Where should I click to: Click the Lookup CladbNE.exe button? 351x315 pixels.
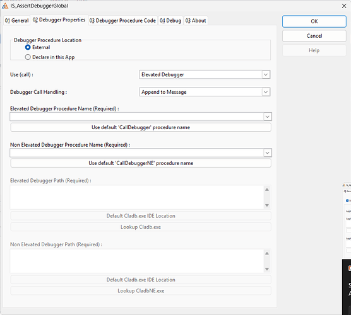click(141, 291)
